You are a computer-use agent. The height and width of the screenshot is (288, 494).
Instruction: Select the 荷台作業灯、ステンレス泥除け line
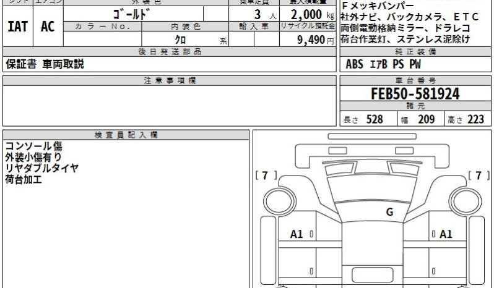405,39
